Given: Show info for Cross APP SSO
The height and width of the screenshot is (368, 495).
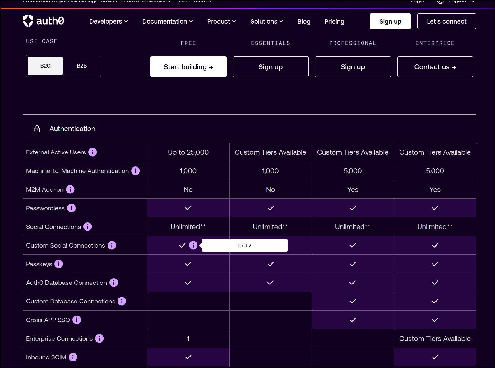Looking at the screenshot, I should point(77,320).
